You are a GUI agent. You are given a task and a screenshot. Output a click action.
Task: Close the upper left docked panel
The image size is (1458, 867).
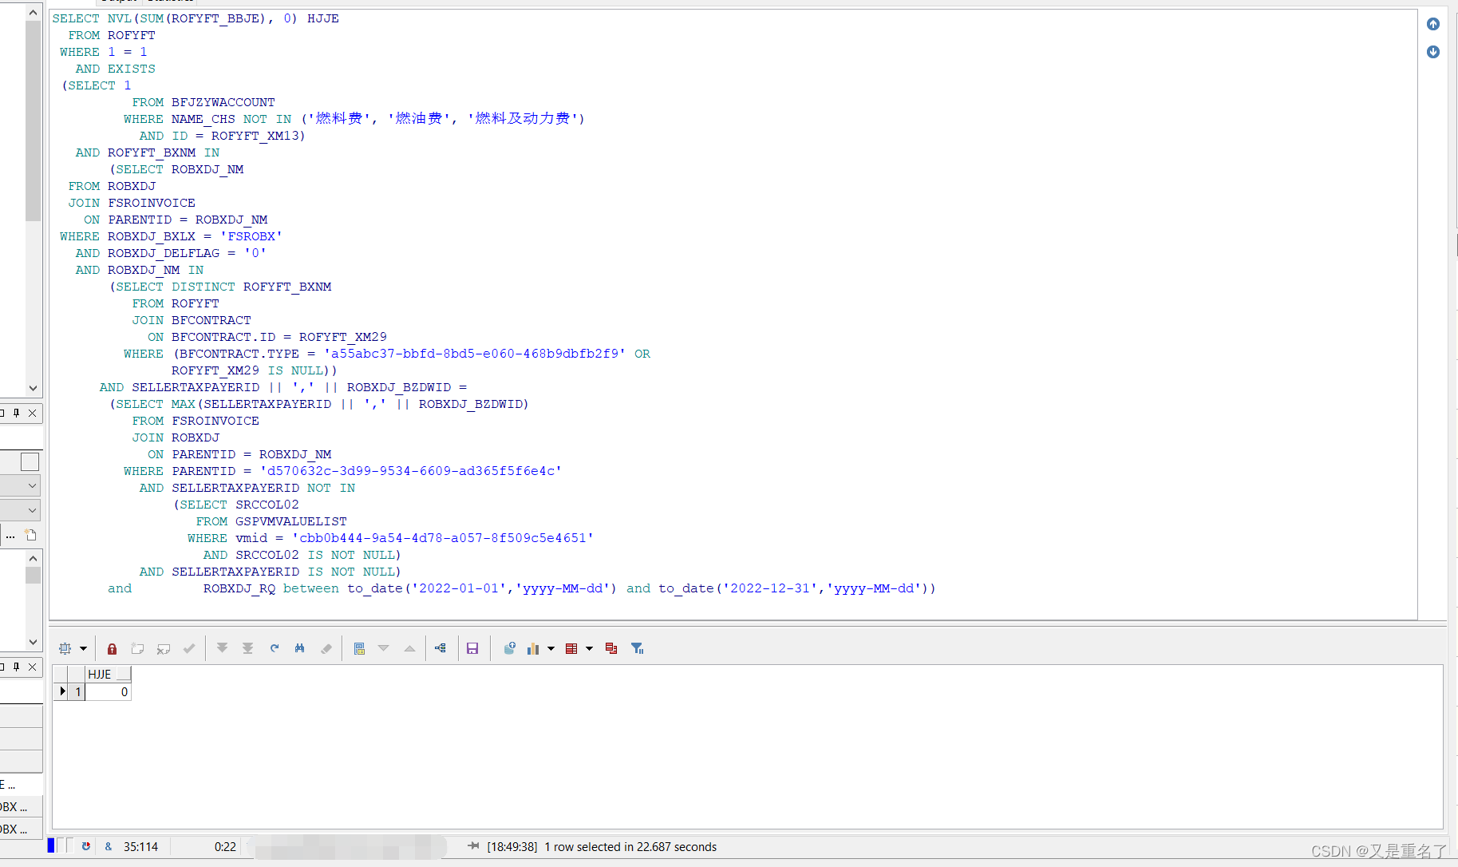tap(33, 414)
